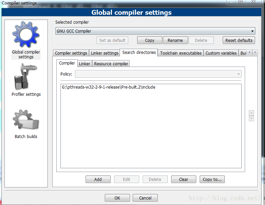Open the Toolchain executables tab
This screenshot has width=265, height=205.
click(x=181, y=53)
